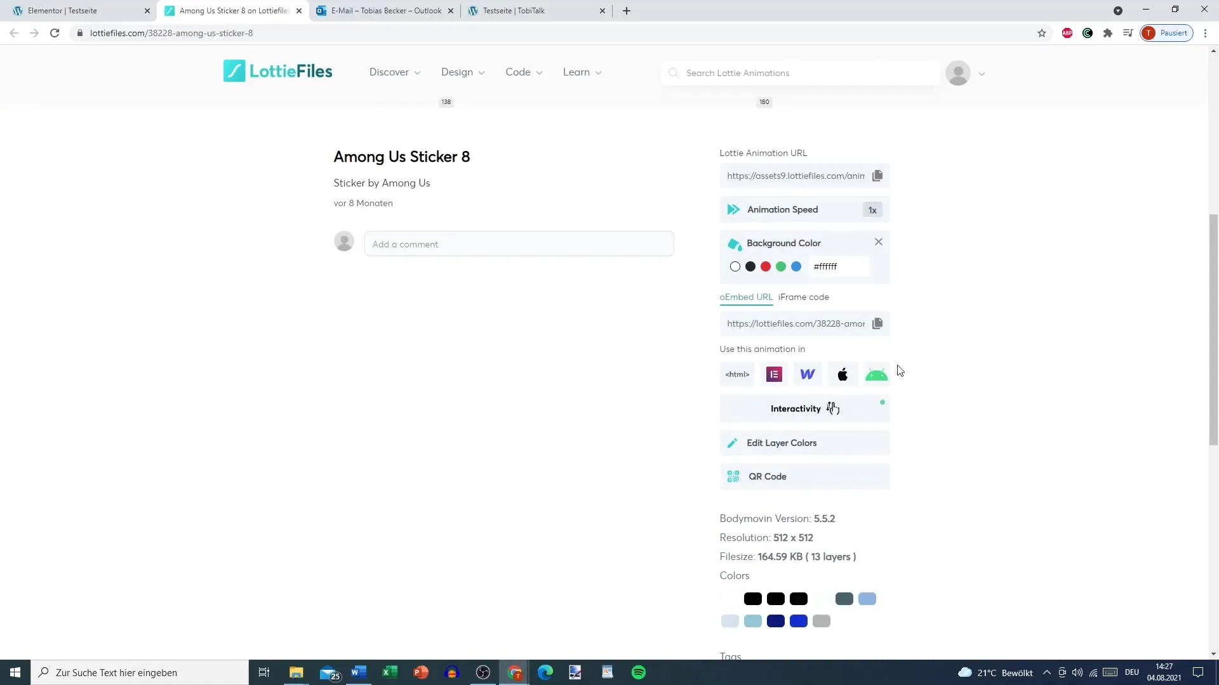Open Chrome tab search dropdown
The height and width of the screenshot is (685, 1219).
(1118, 11)
